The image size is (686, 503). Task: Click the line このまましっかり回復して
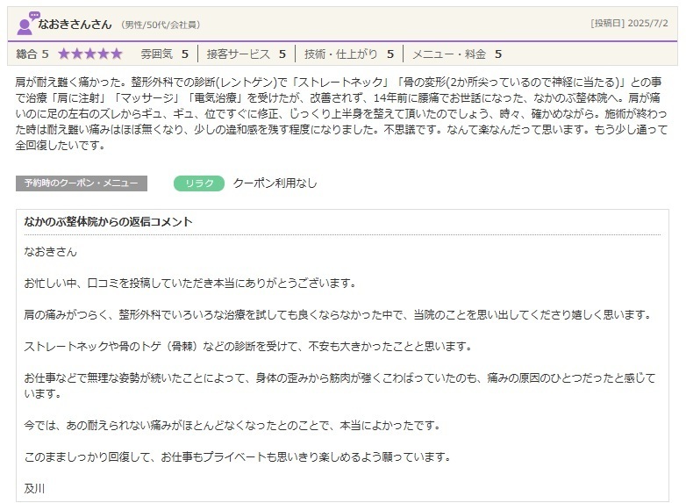pos(238,456)
